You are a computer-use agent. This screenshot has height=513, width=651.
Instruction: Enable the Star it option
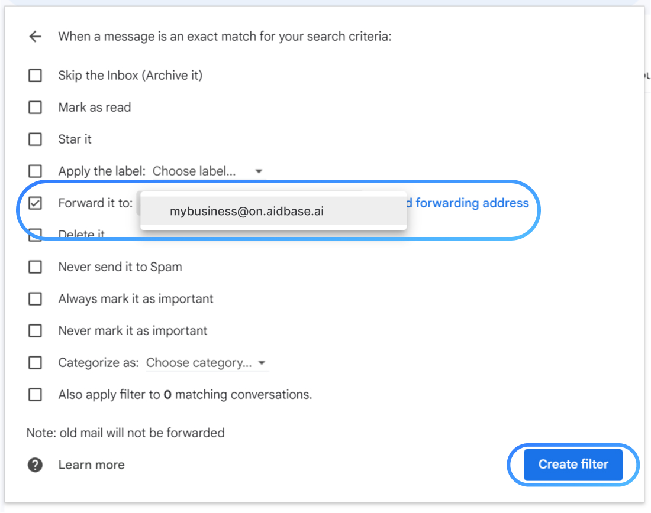pos(34,139)
